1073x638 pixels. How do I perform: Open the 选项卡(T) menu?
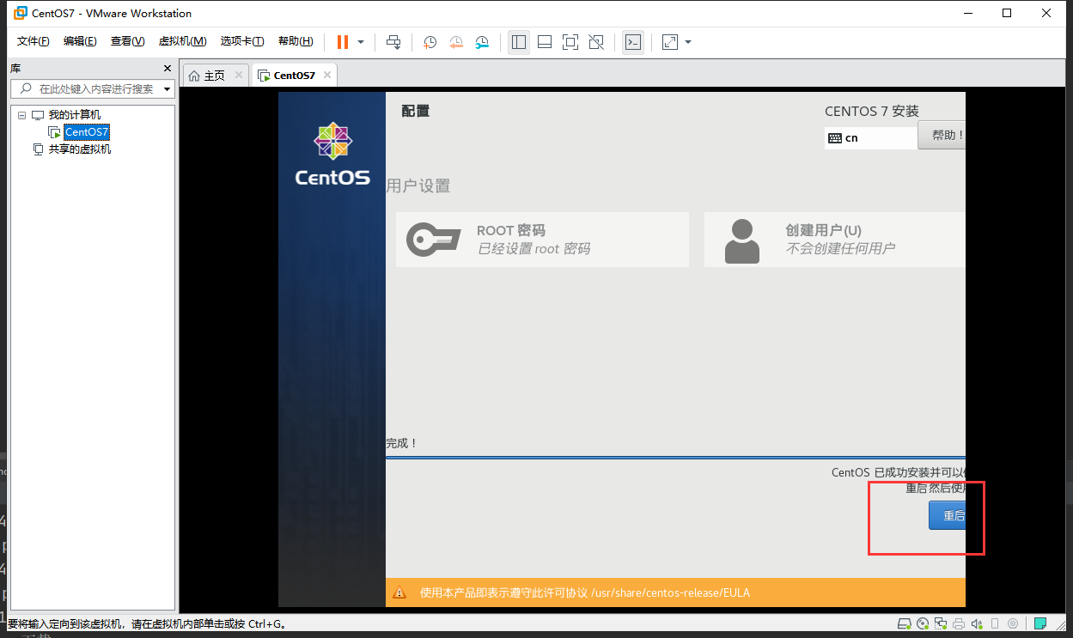point(242,41)
